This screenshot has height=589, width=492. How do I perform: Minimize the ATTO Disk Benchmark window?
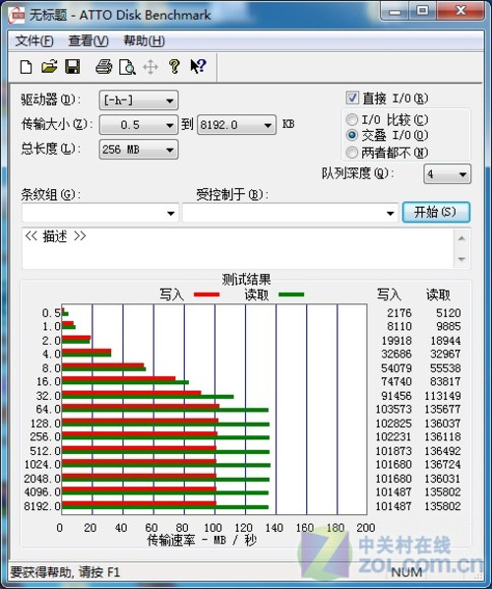[x=395, y=11]
